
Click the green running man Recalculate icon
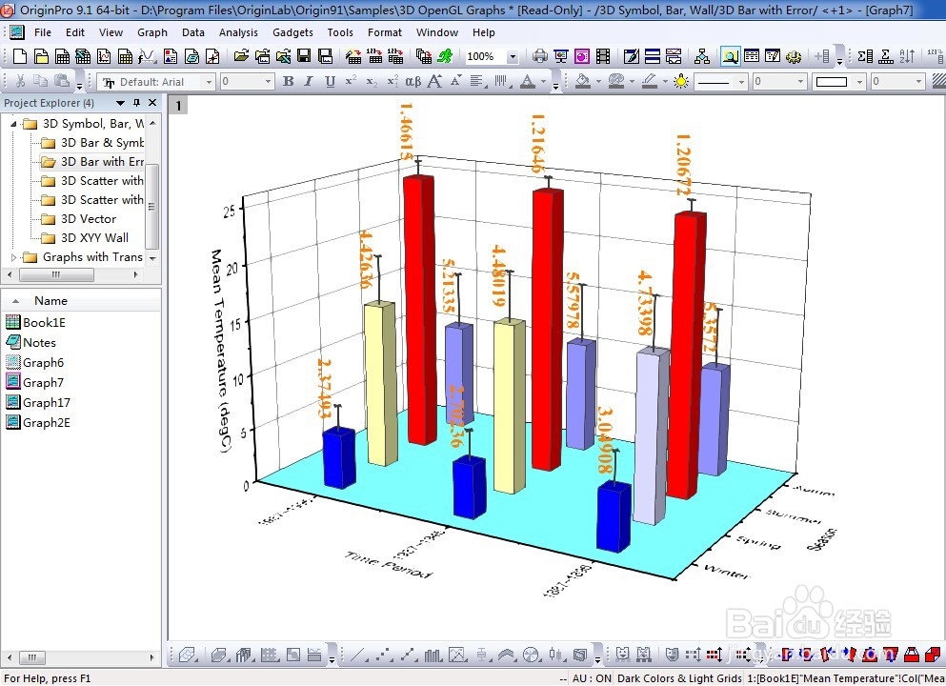coord(445,56)
